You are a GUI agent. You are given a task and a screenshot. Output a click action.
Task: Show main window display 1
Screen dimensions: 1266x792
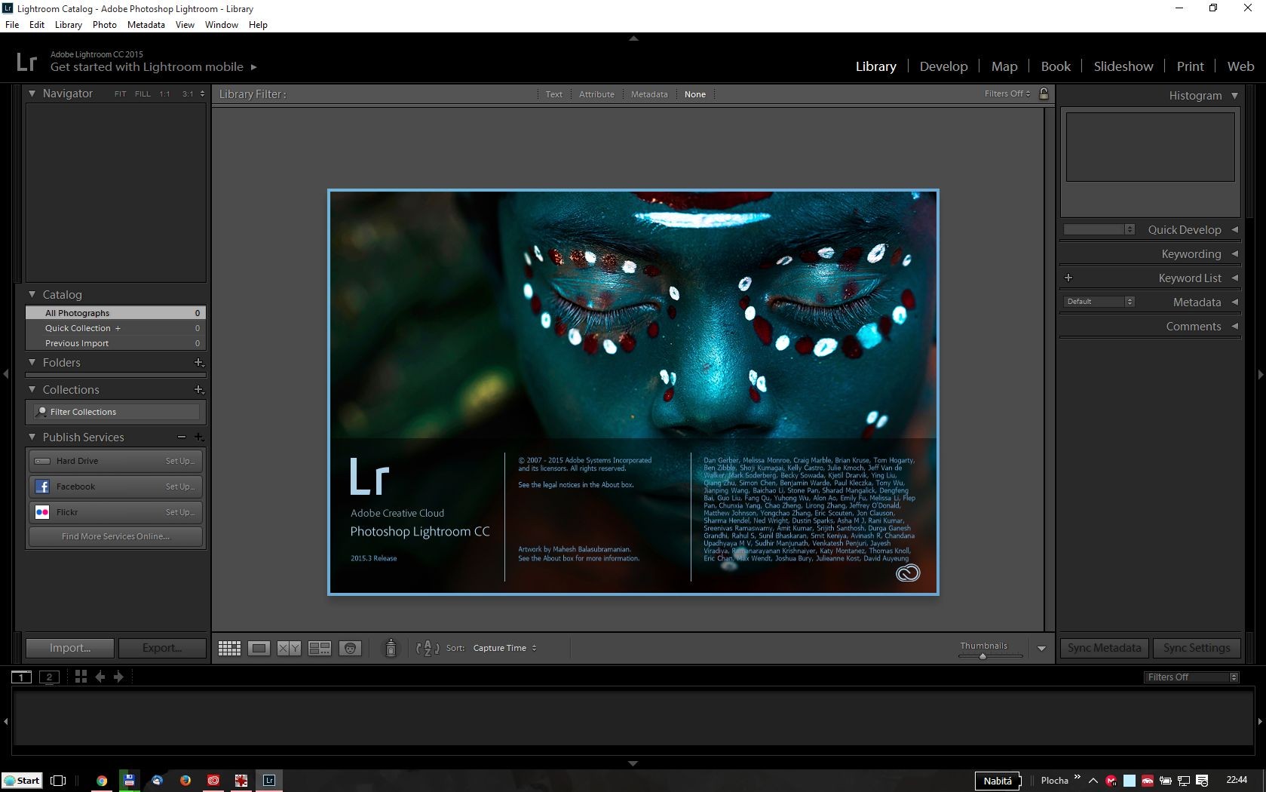(21, 677)
